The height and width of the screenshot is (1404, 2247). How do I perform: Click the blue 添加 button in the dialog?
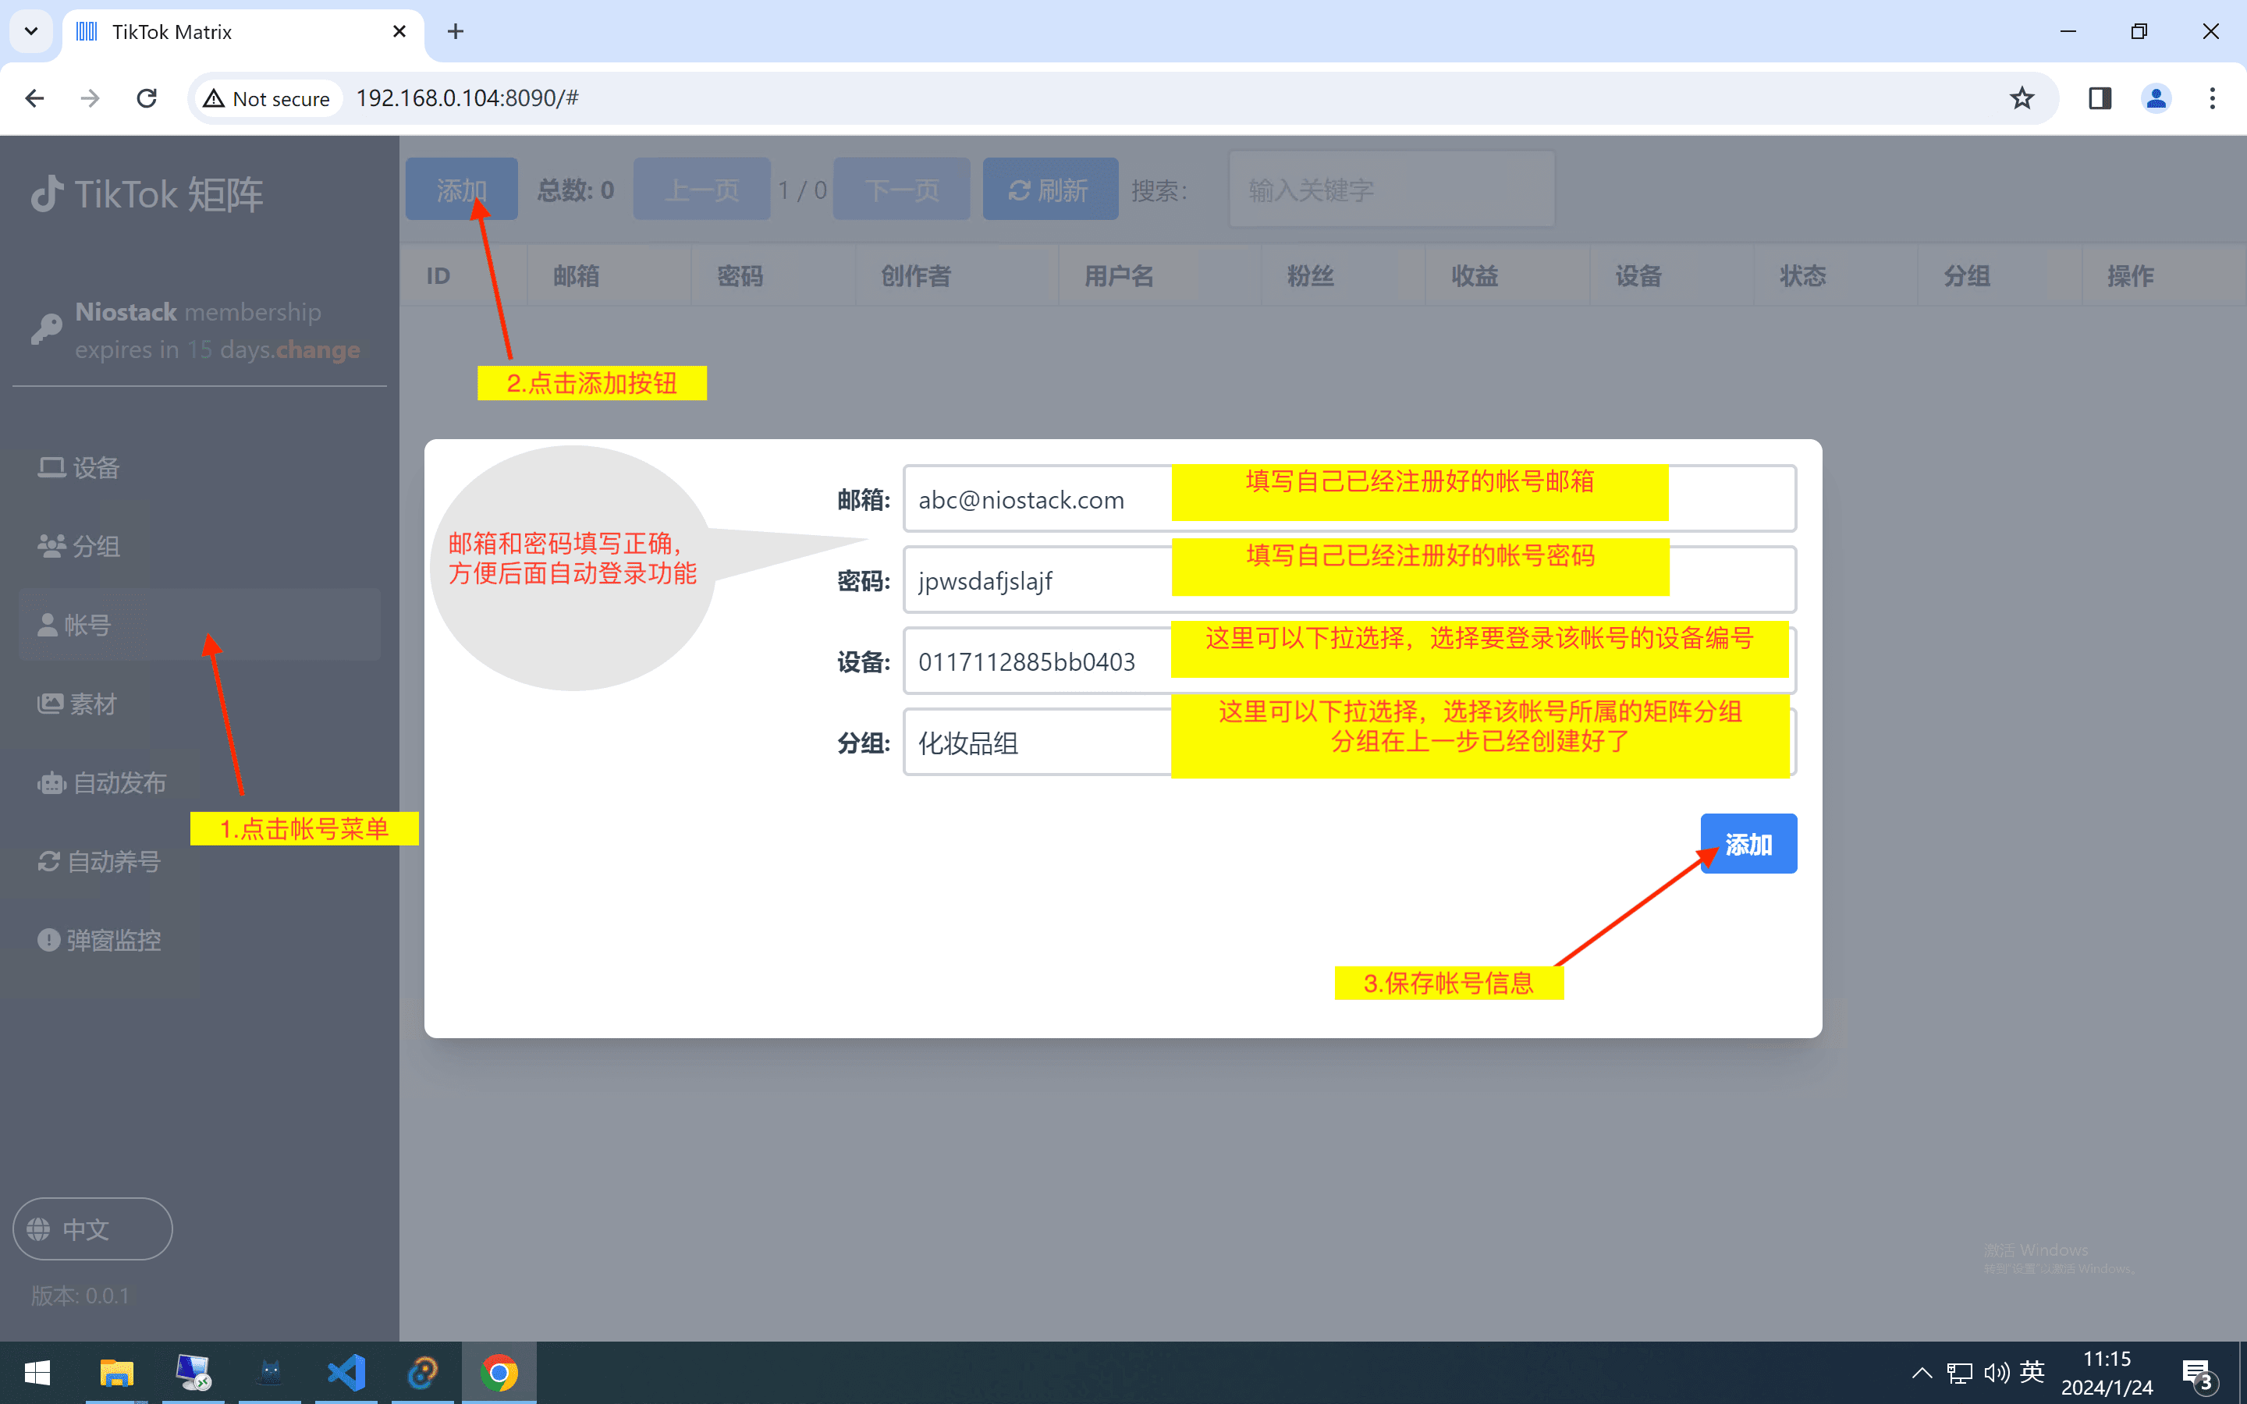[x=1748, y=844]
